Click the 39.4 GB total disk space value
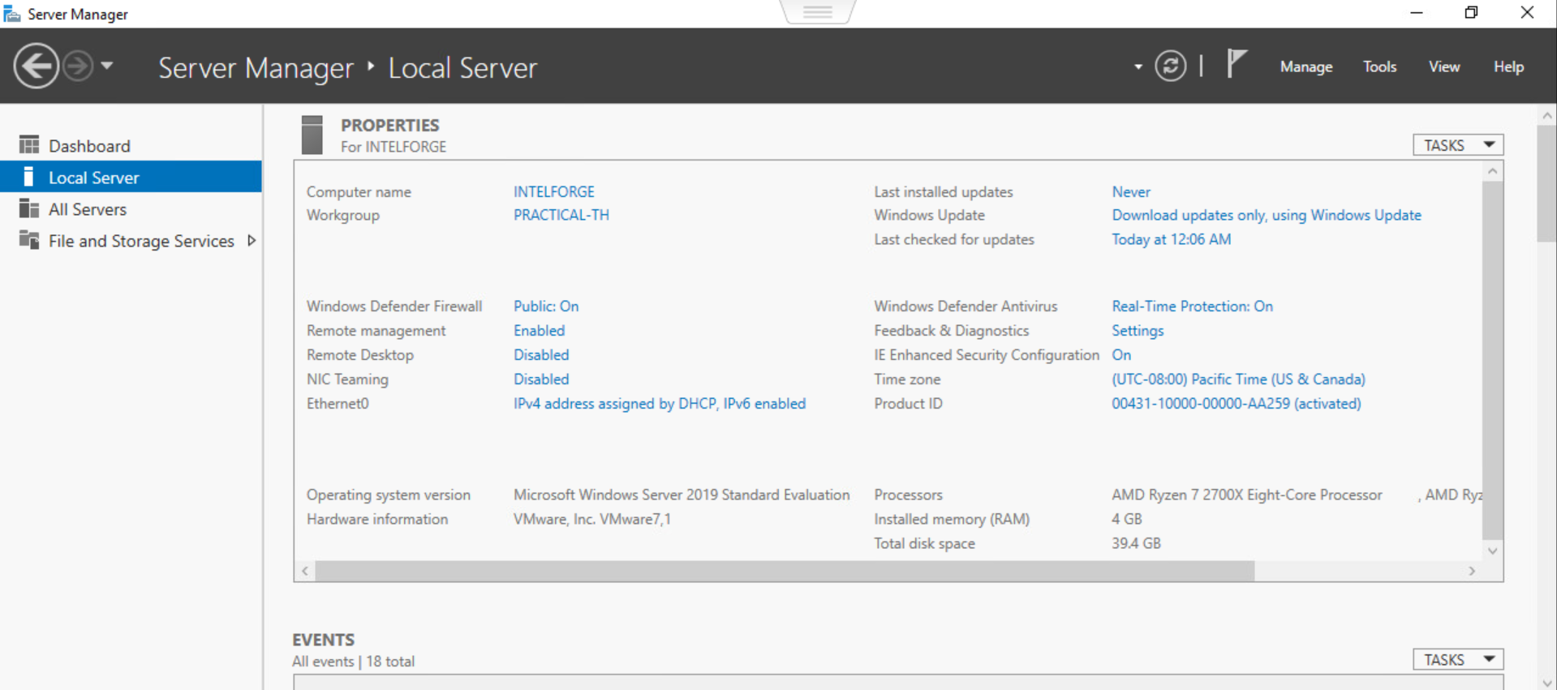Viewport: 1557px width, 690px height. pyautogui.click(x=1136, y=543)
